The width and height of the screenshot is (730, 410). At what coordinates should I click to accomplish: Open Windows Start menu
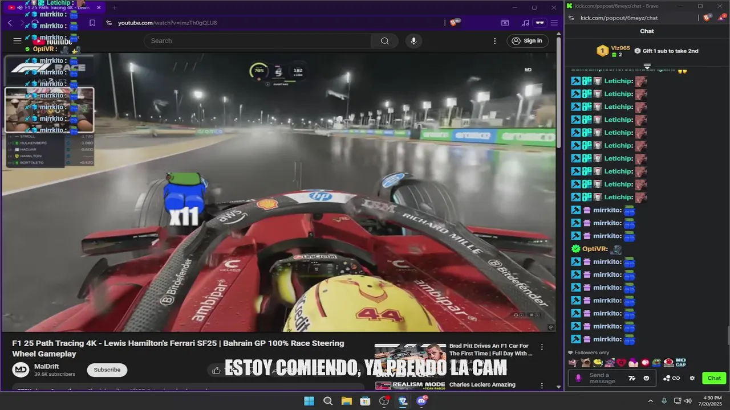tap(309, 401)
